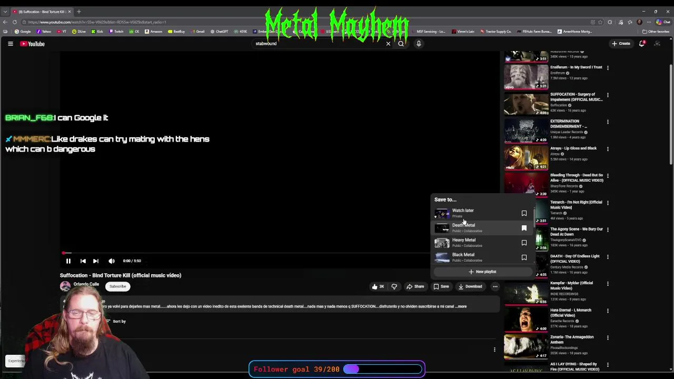
Task: Open Other favorites folder
Action: (x=656, y=32)
